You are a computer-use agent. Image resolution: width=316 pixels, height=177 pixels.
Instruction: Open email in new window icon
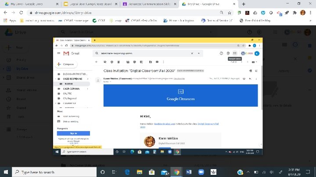(256, 71)
